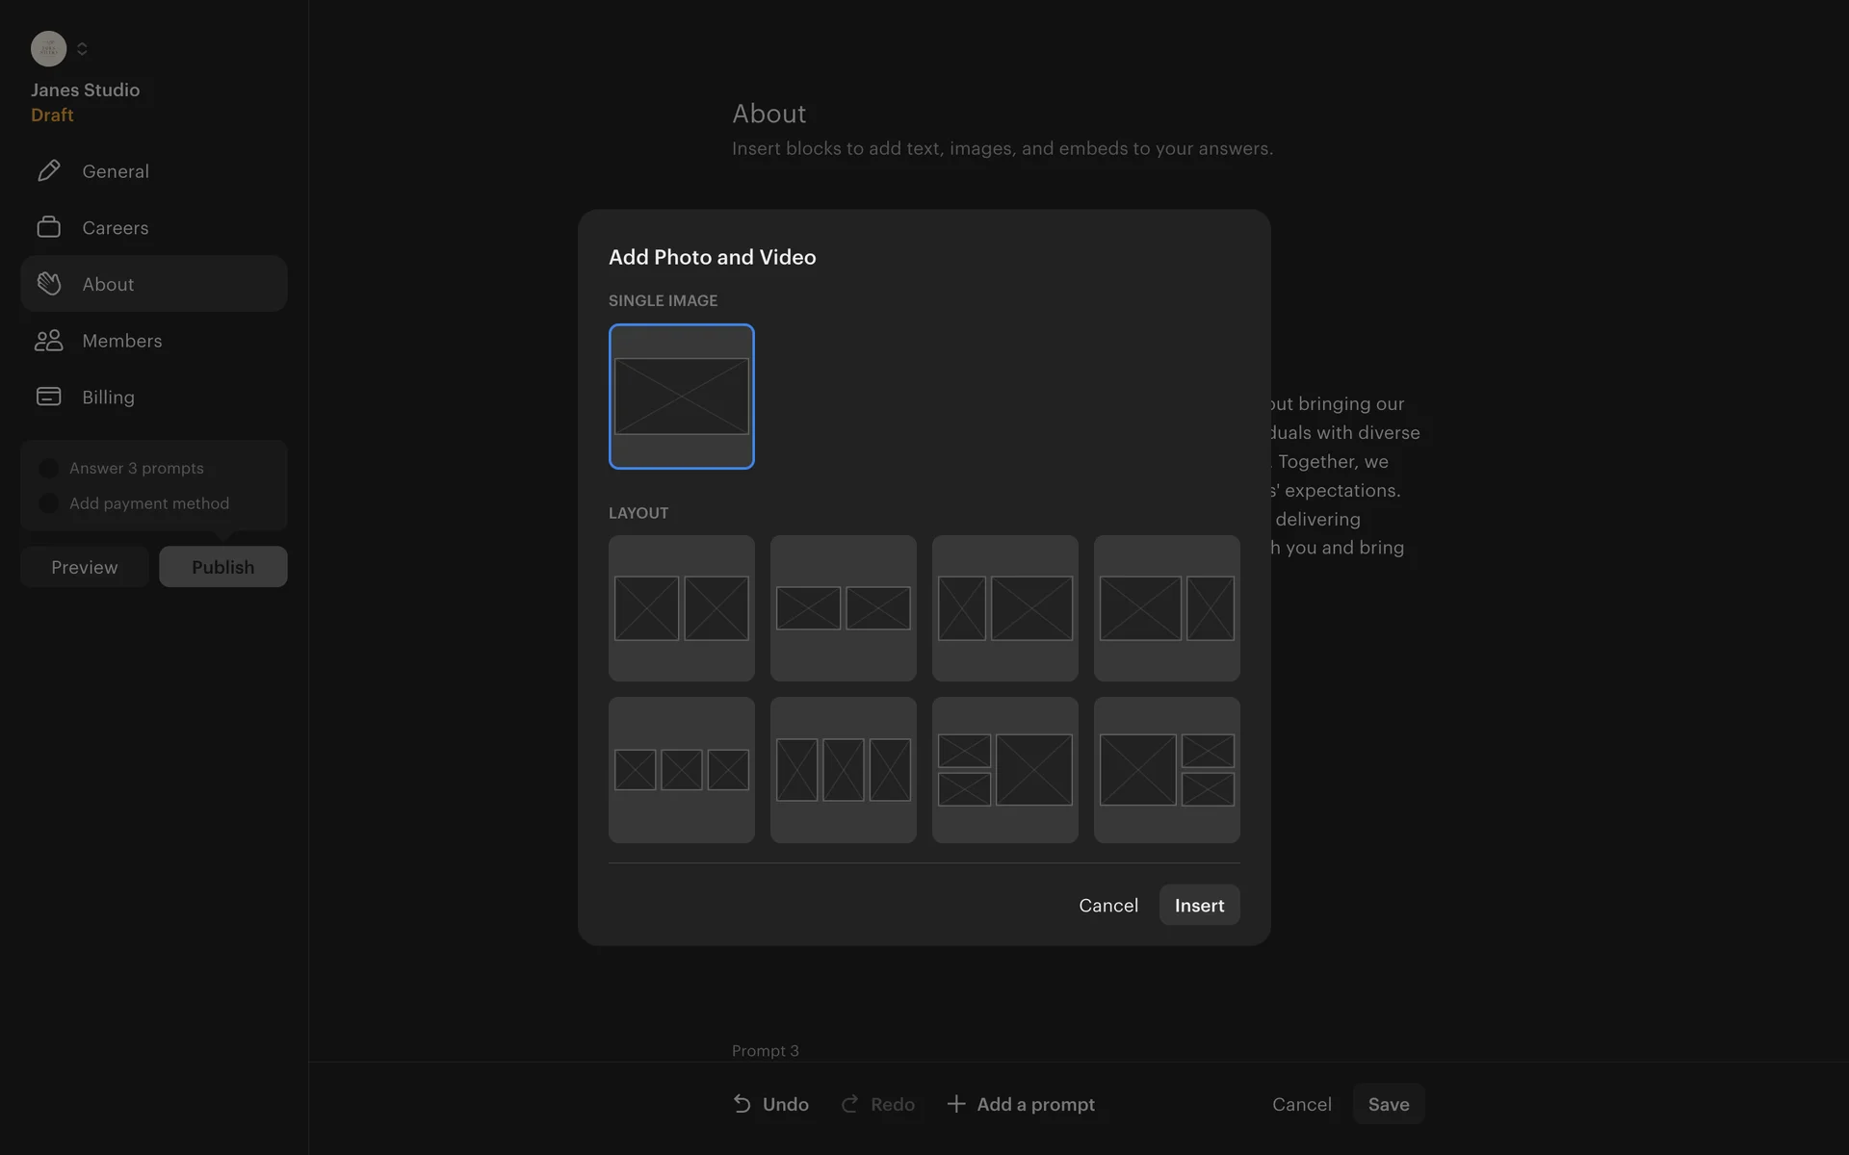The height and width of the screenshot is (1155, 1849).
Task: Select the single image layout option
Action: point(681,397)
